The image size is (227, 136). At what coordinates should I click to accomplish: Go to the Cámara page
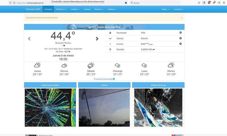point(87,9)
